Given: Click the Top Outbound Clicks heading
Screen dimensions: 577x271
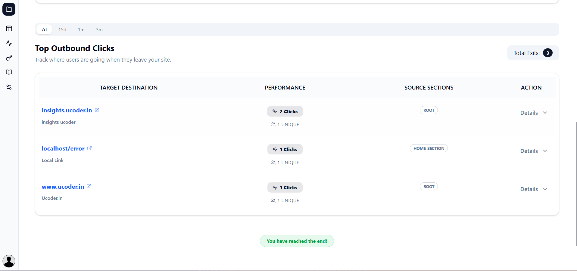Looking at the screenshot, I should coord(75,48).
